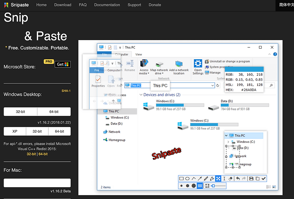Viewport: 294px width, 199px height.
Task: Click the HEX #26A0DA value
Action: coord(249,90)
